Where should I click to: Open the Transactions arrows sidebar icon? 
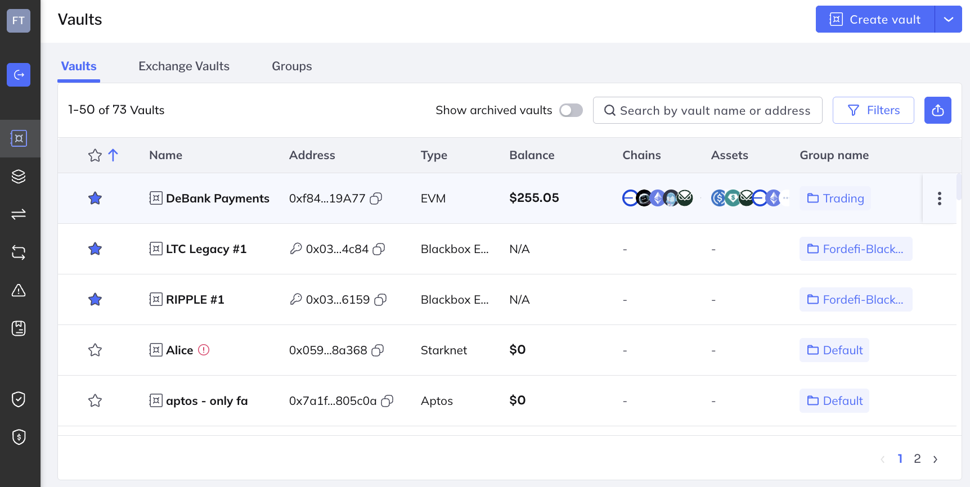click(x=19, y=214)
